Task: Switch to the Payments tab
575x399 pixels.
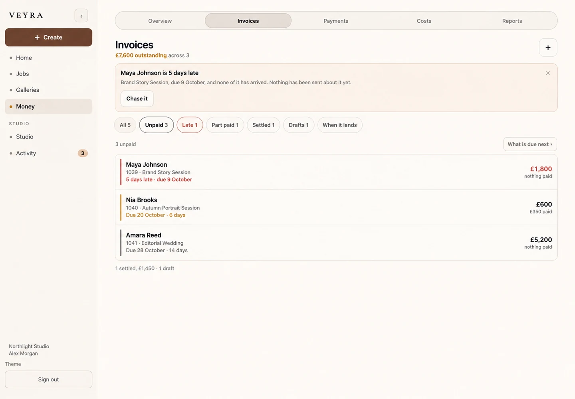Action: tap(336, 21)
